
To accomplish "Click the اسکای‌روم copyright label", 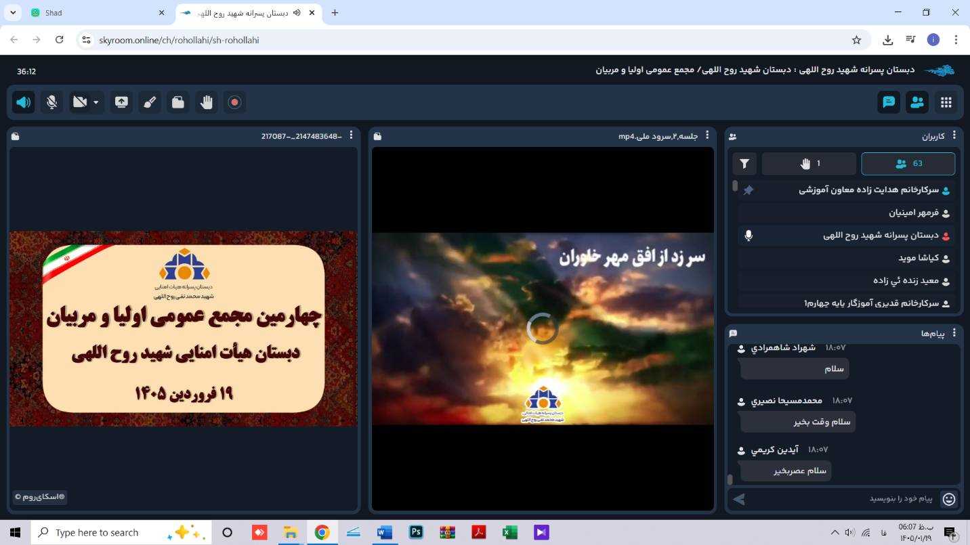I will click(40, 497).
